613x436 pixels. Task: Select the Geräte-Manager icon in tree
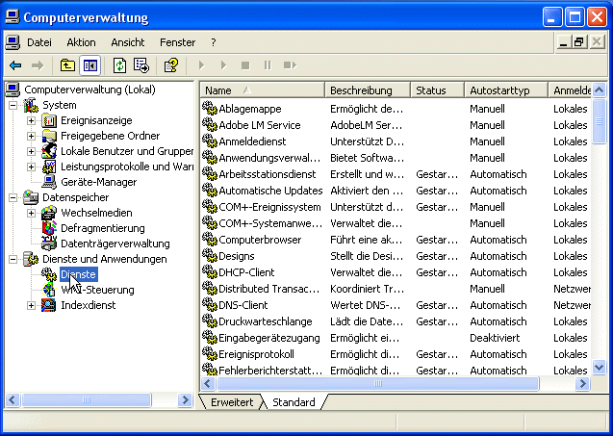click(x=50, y=182)
